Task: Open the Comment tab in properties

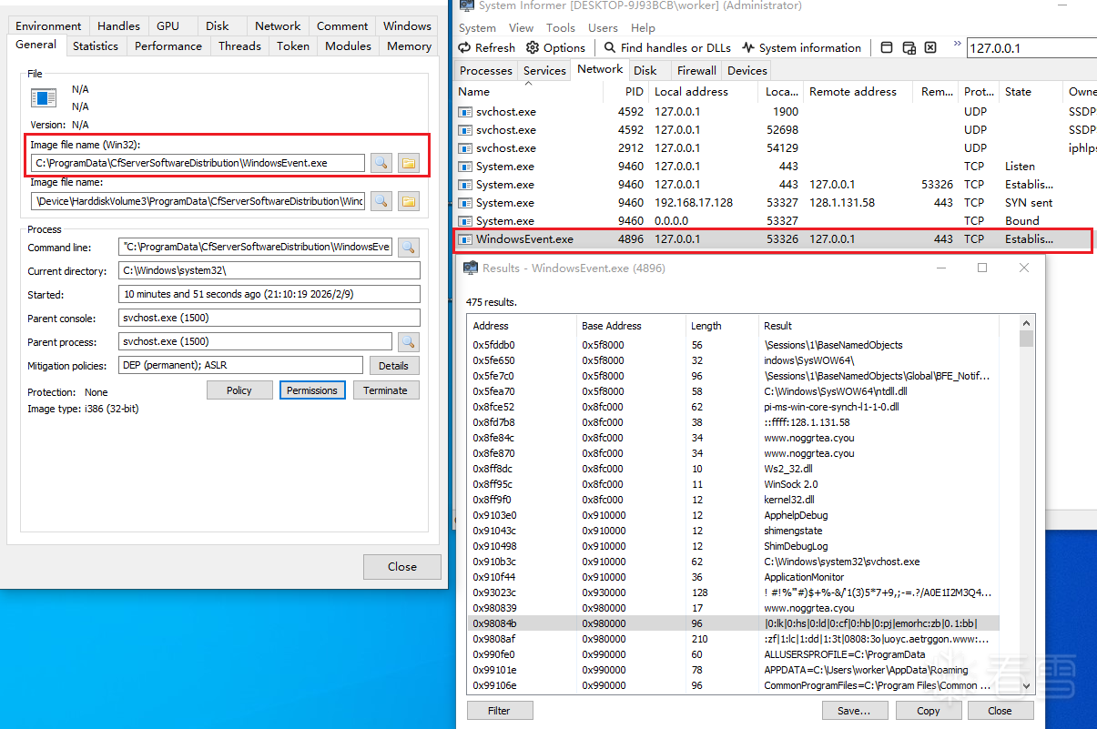Action: tap(342, 25)
